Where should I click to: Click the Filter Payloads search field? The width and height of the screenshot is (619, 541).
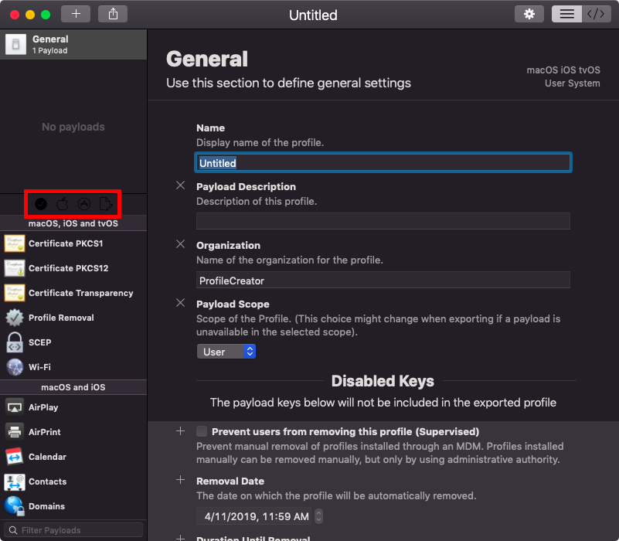click(x=73, y=530)
